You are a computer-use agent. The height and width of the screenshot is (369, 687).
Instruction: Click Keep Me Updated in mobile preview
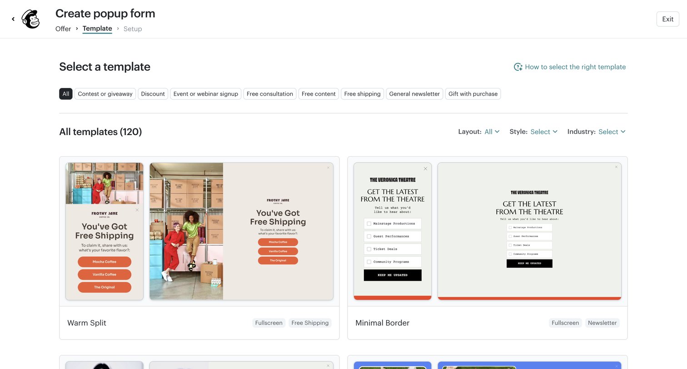click(x=393, y=275)
